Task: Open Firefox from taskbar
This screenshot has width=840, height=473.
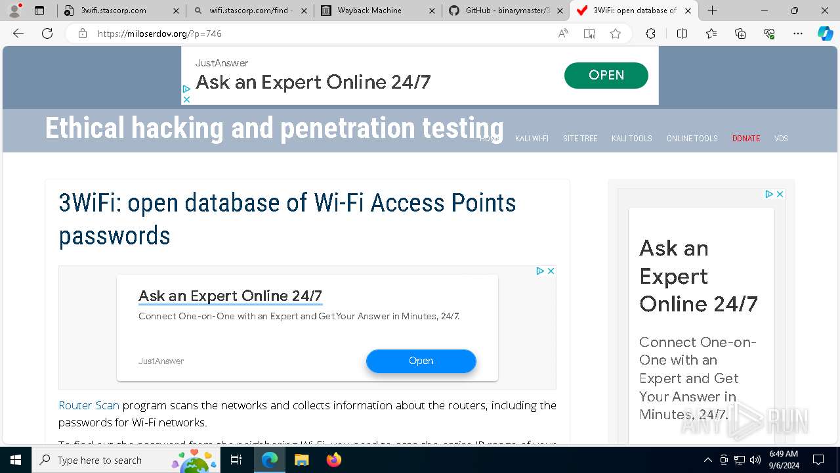Action: tap(333, 460)
